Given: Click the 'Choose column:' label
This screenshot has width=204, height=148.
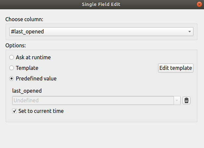Looking at the screenshot, I should tap(24, 19).
